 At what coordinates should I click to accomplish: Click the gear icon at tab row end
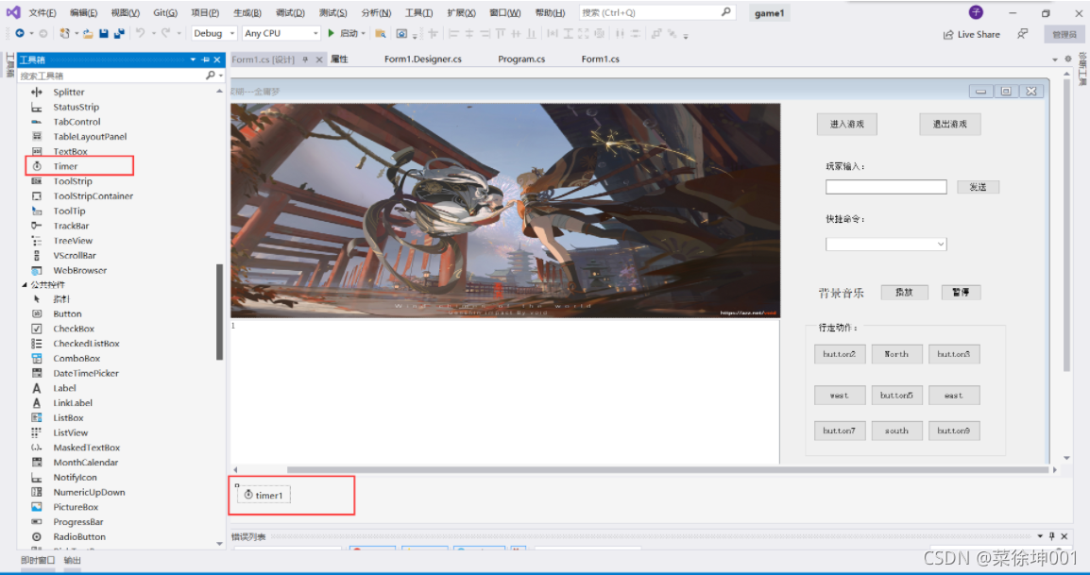pos(1068,59)
